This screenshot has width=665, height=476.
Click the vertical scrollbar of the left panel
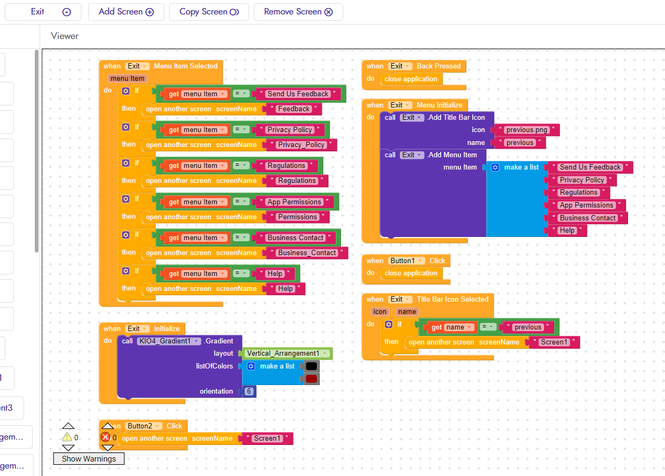pos(36,151)
